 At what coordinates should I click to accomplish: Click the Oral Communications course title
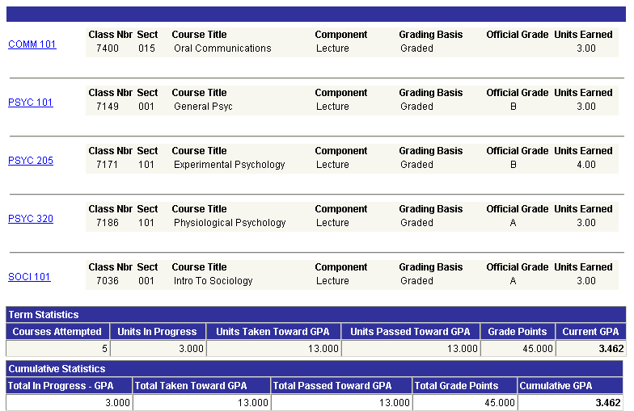222,48
